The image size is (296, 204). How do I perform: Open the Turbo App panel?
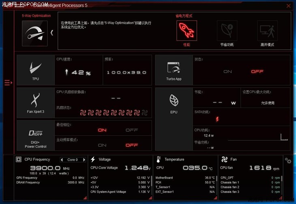[x=174, y=70]
